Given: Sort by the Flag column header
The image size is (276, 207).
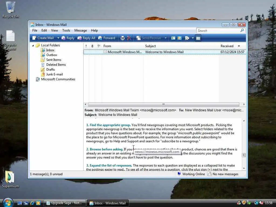Looking at the screenshot, I should tap(99, 46).
